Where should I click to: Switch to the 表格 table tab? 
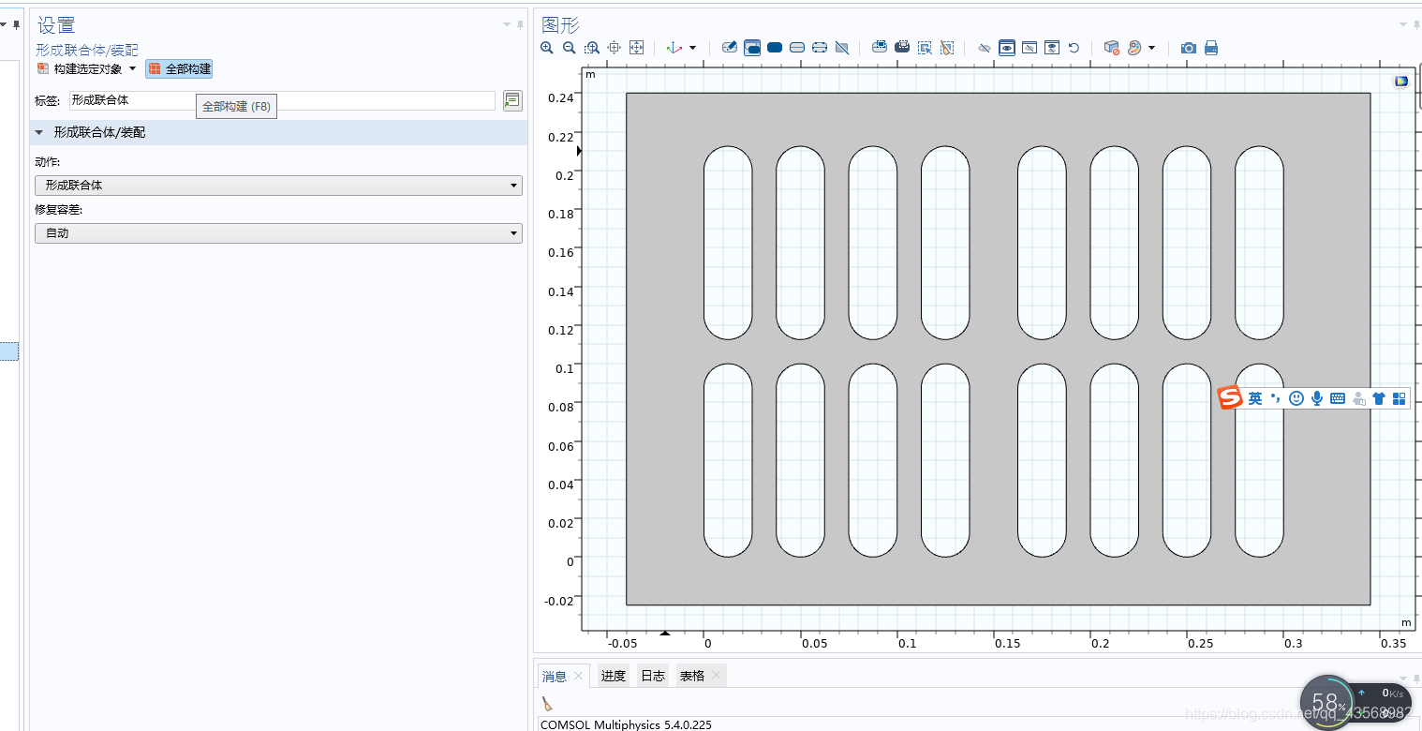692,676
